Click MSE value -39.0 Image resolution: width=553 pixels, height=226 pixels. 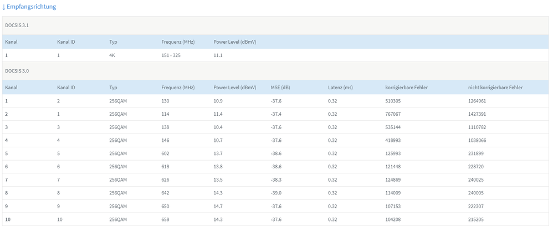coord(276,193)
